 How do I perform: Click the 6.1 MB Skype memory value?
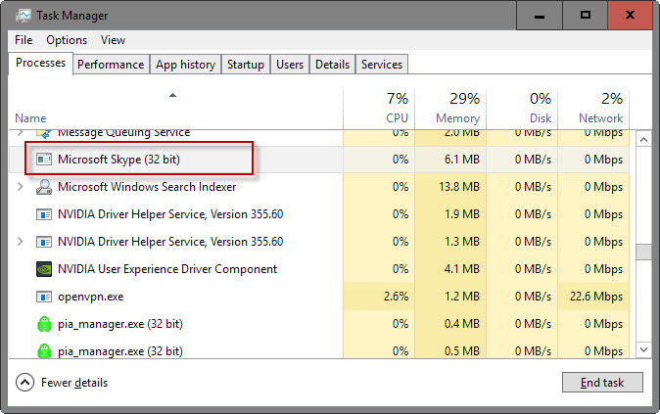pos(462,160)
